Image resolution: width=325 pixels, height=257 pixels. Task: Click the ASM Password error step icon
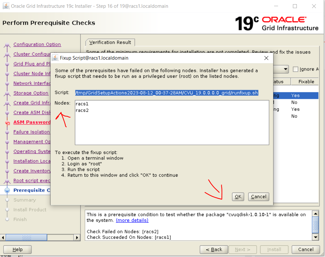[x=7, y=123]
